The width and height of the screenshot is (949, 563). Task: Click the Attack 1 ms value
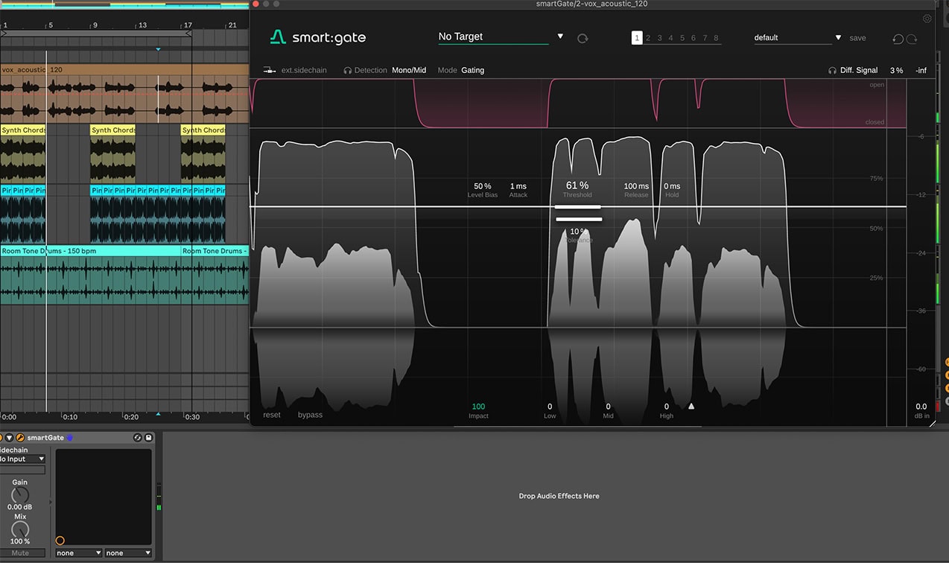tap(518, 186)
